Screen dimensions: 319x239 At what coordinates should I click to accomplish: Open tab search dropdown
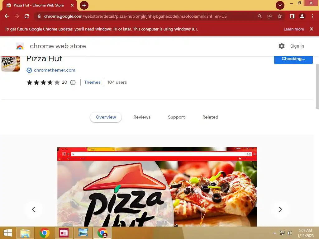pyautogui.click(x=280, y=5)
